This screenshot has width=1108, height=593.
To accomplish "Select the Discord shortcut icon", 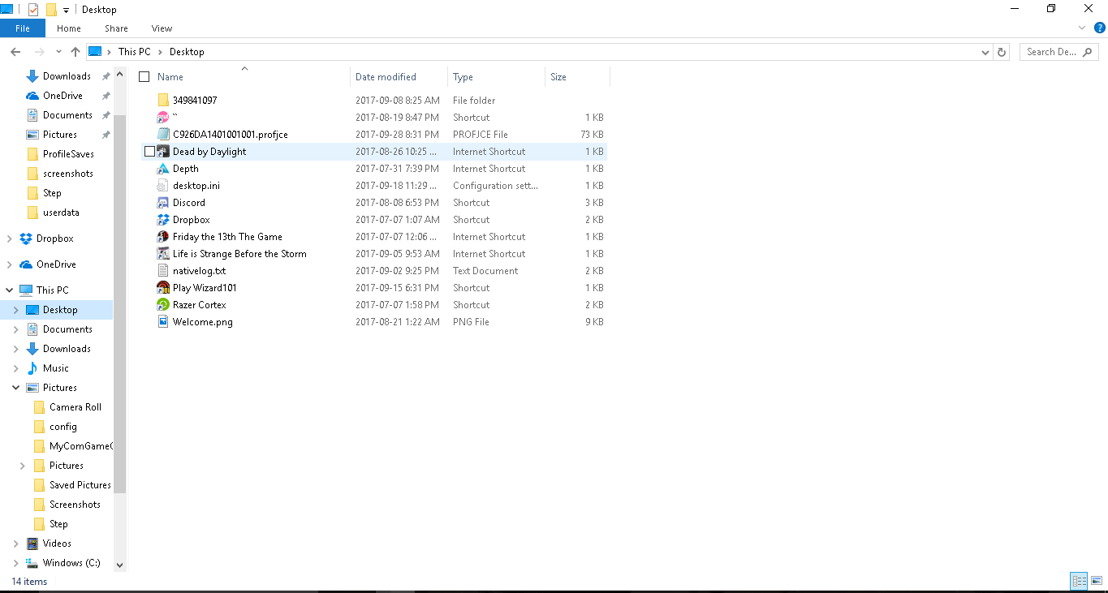I will pos(163,203).
